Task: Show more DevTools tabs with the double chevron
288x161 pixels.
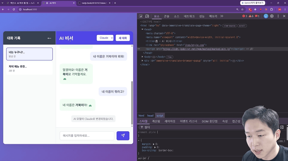Action: pyautogui.click(x=222, y=16)
